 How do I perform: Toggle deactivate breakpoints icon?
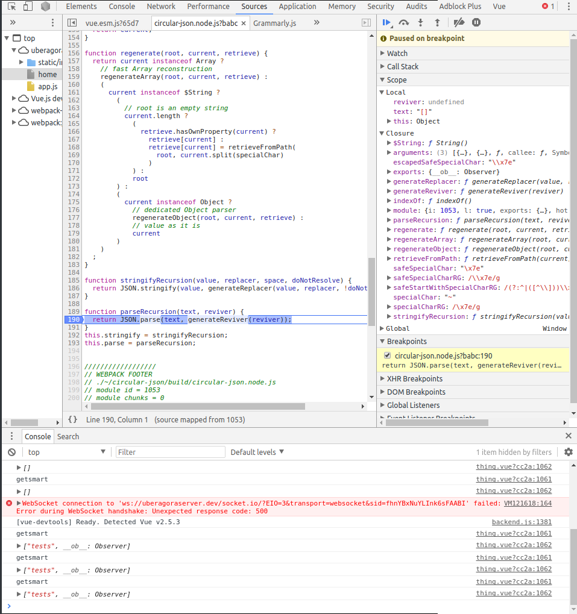459,23
